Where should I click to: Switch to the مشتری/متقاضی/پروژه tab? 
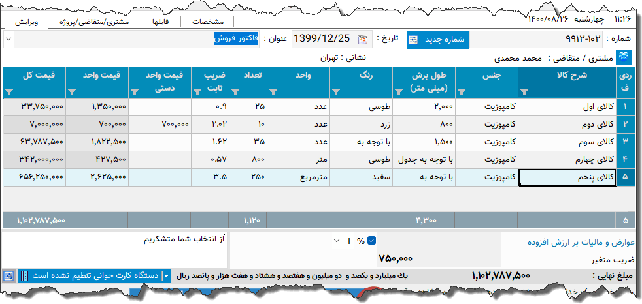95,22
